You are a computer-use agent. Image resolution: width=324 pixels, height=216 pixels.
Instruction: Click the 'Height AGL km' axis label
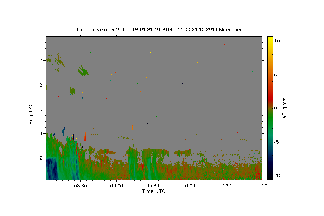pyautogui.click(x=31, y=108)
